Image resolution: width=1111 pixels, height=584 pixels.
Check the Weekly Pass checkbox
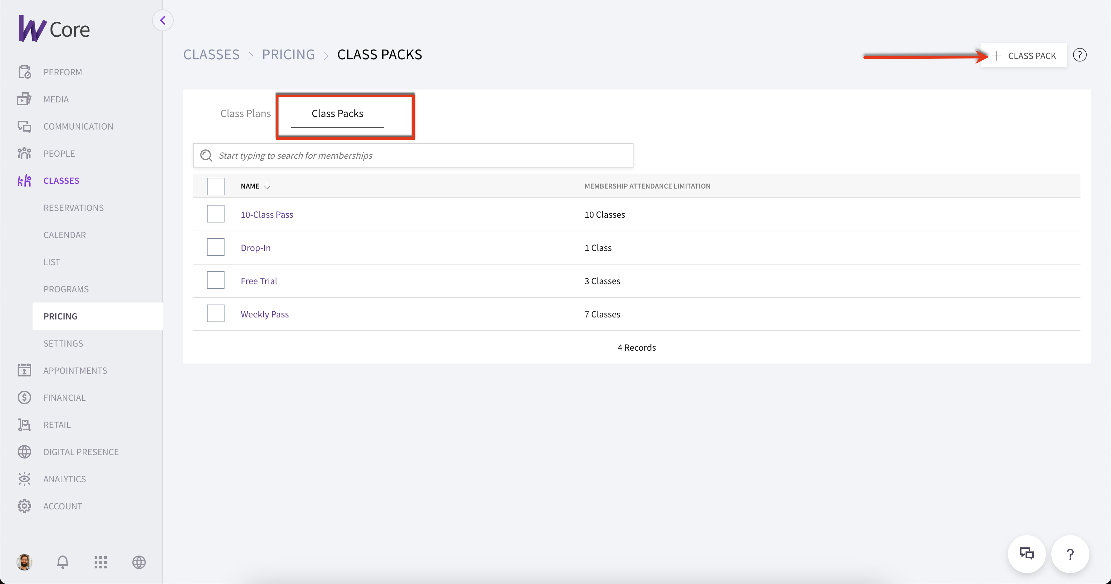[216, 313]
